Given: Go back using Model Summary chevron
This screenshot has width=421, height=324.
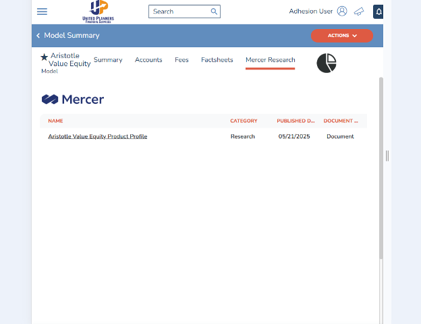Looking at the screenshot, I should pyautogui.click(x=38, y=36).
